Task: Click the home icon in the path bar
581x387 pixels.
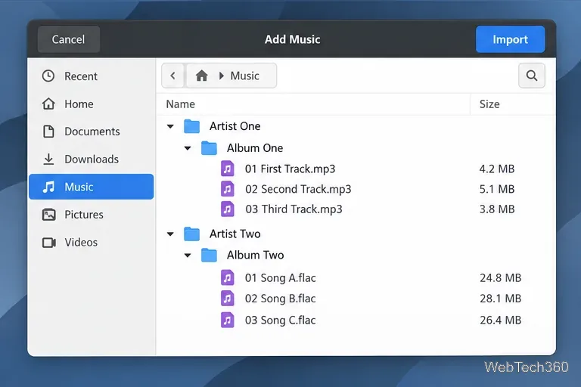Action: click(x=201, y=76)
